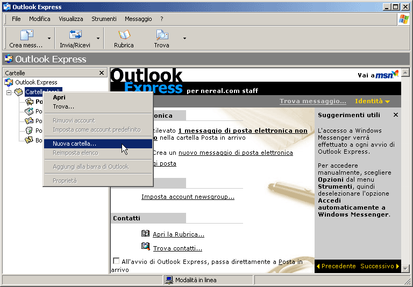Open the ? help menu
This screenshot has height=287, width=413.
click(x=162, y=19)
